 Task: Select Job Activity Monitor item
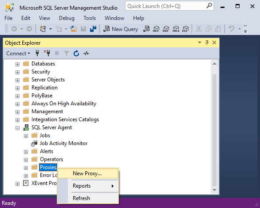pos(63,143)
